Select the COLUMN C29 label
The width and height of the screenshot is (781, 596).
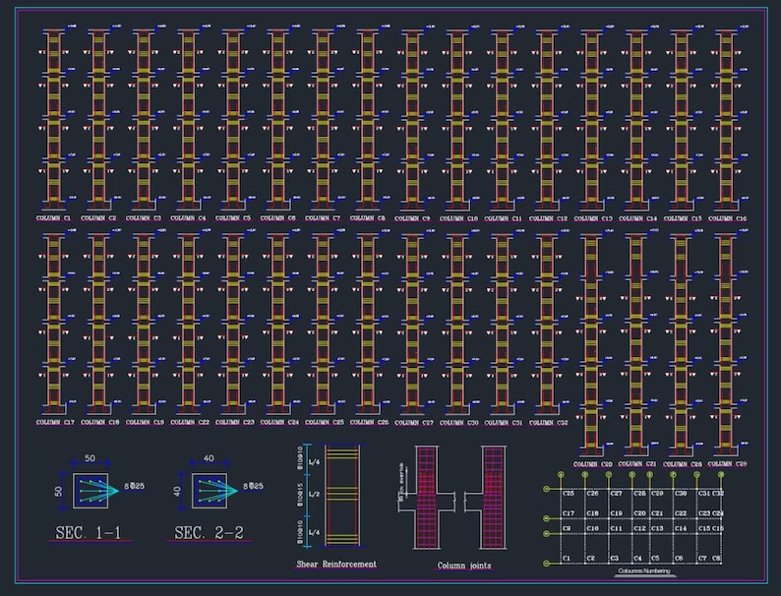click(x=728, y=463)
